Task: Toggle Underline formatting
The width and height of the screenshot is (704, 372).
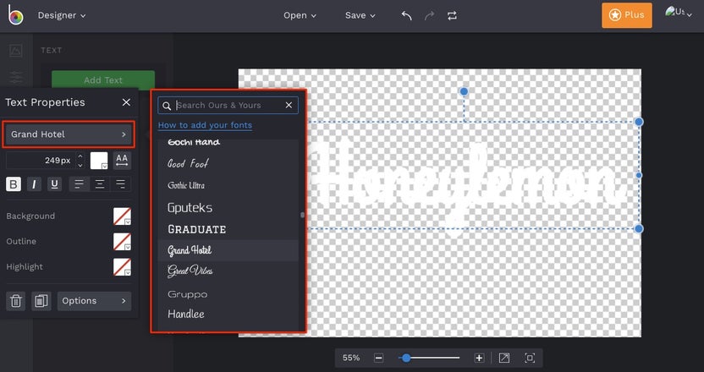Action: point(54,184)
